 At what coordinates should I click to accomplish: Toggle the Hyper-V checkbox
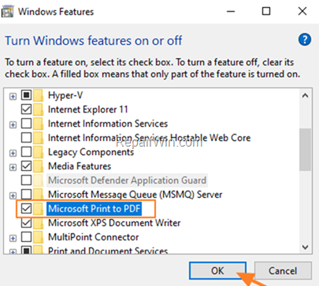coord(26,95)
